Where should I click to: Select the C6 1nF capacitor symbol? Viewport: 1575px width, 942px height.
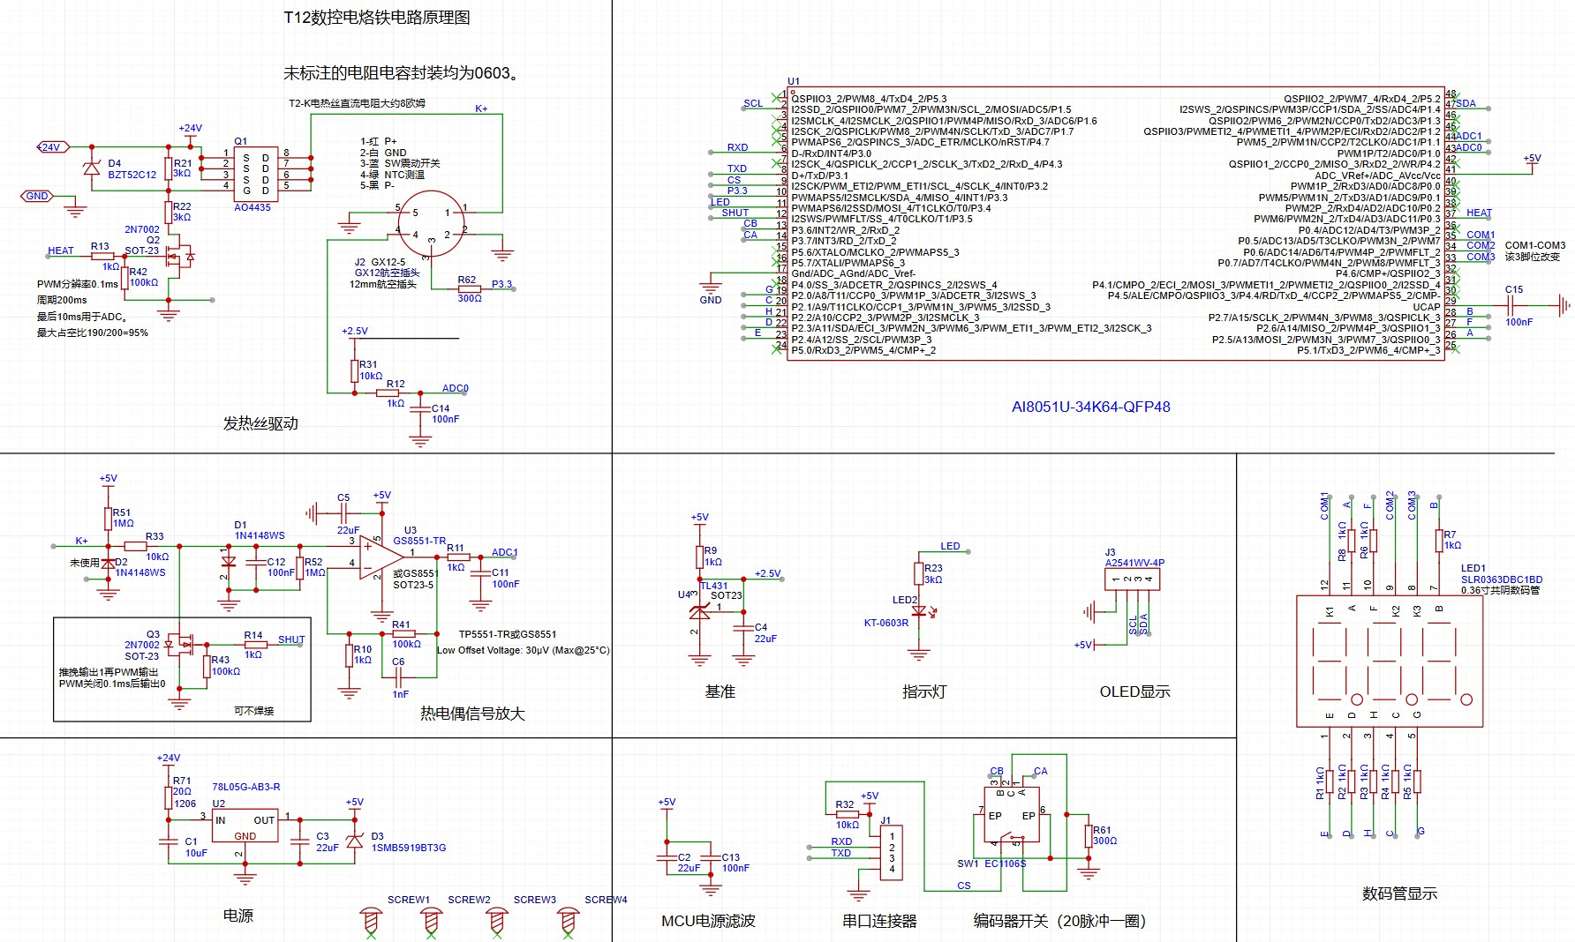point(399,677)
